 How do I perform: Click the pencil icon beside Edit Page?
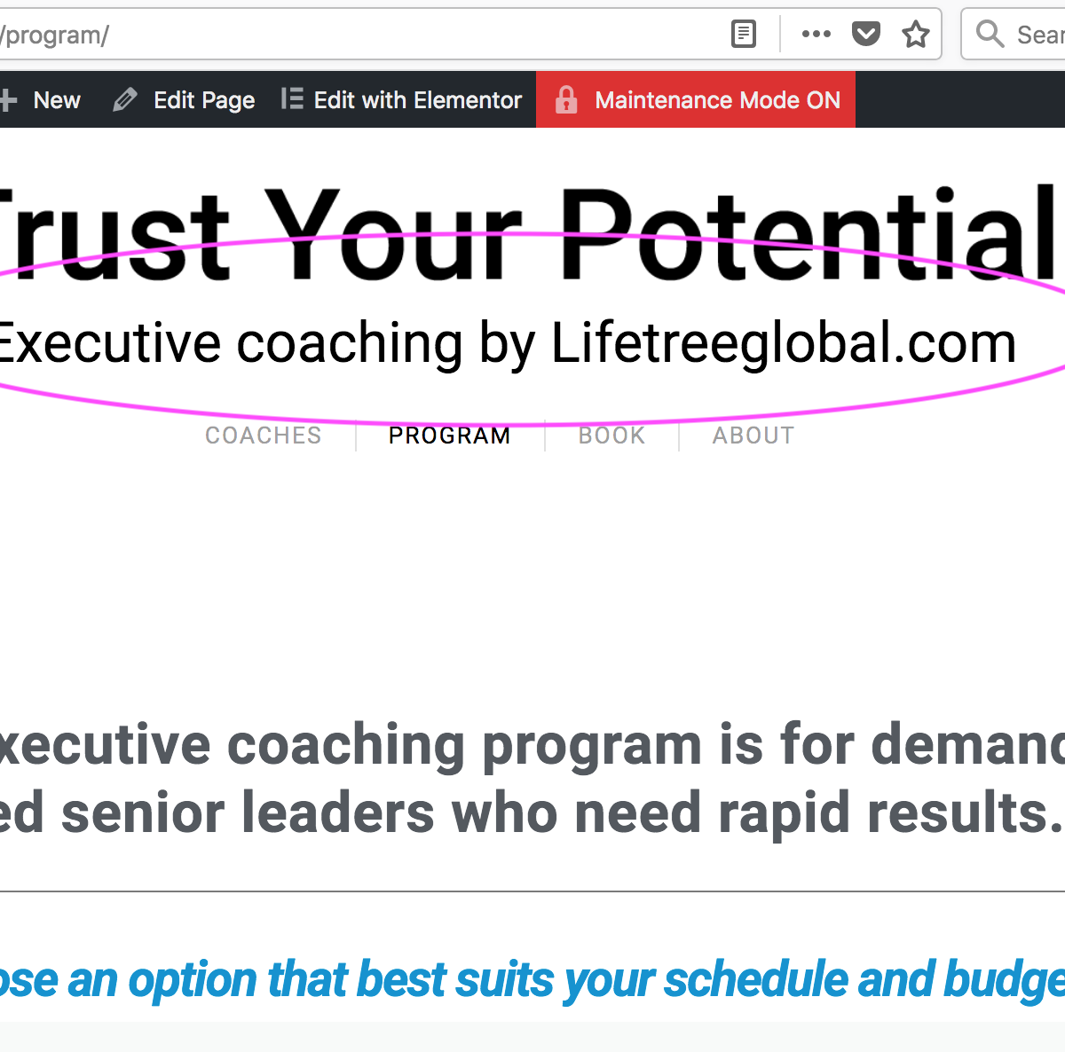click(125, 100)
